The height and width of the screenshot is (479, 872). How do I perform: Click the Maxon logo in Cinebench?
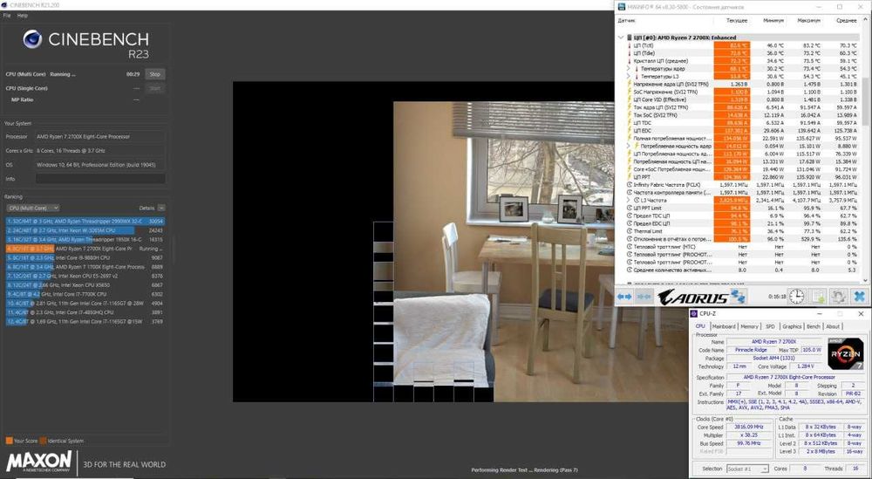tap(39, 462)
